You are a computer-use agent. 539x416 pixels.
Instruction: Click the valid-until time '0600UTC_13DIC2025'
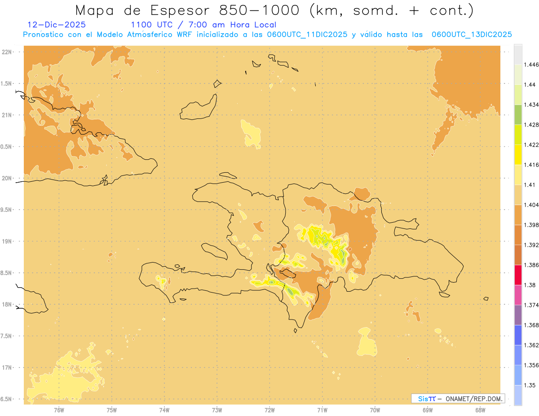tap(472, 35)
